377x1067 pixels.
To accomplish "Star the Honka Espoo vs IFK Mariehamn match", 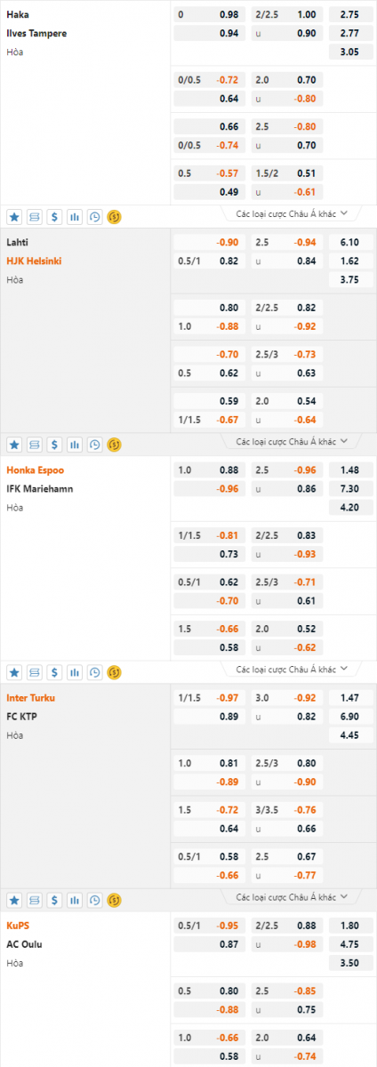I will pos(15,671).
